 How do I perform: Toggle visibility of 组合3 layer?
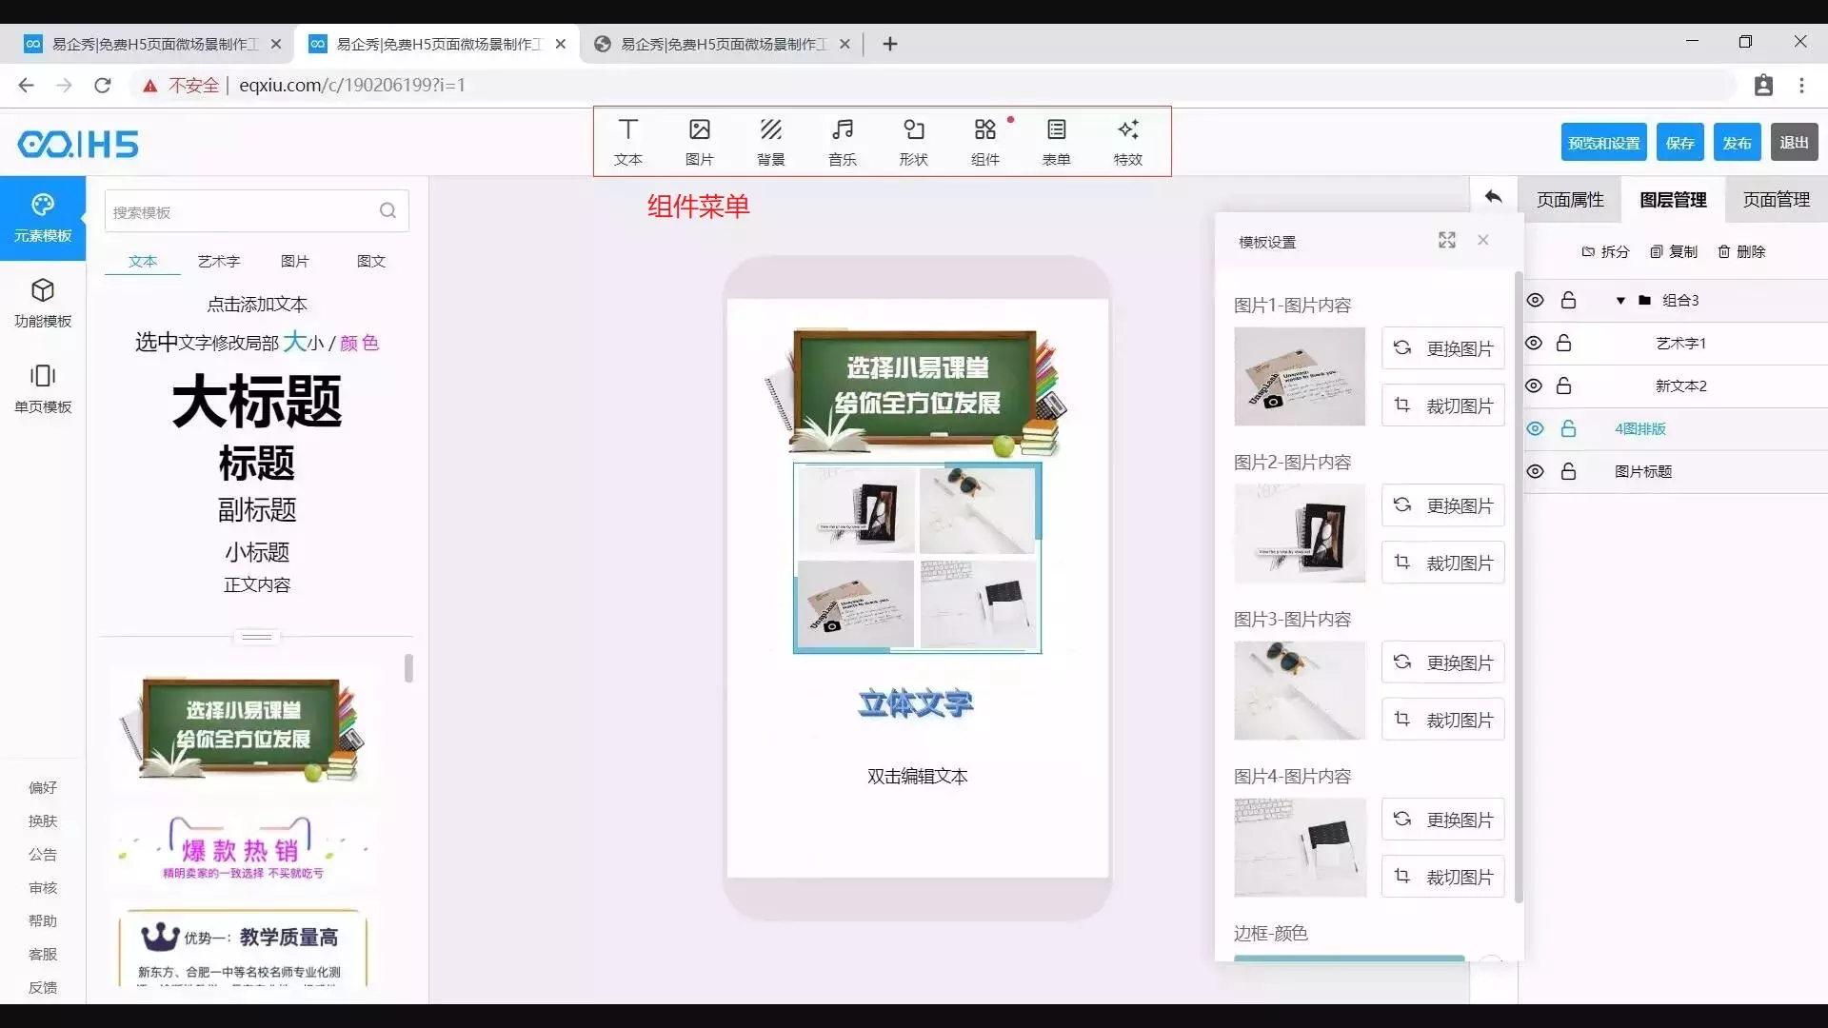pyautogui.click(x=1535, y=300)
